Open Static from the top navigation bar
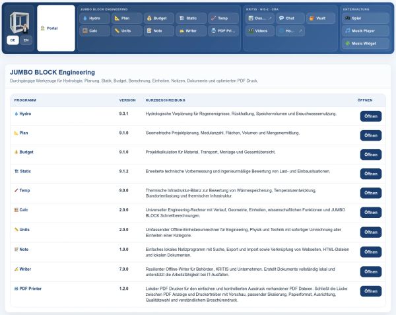396x315 pixels. pos(191,18)
